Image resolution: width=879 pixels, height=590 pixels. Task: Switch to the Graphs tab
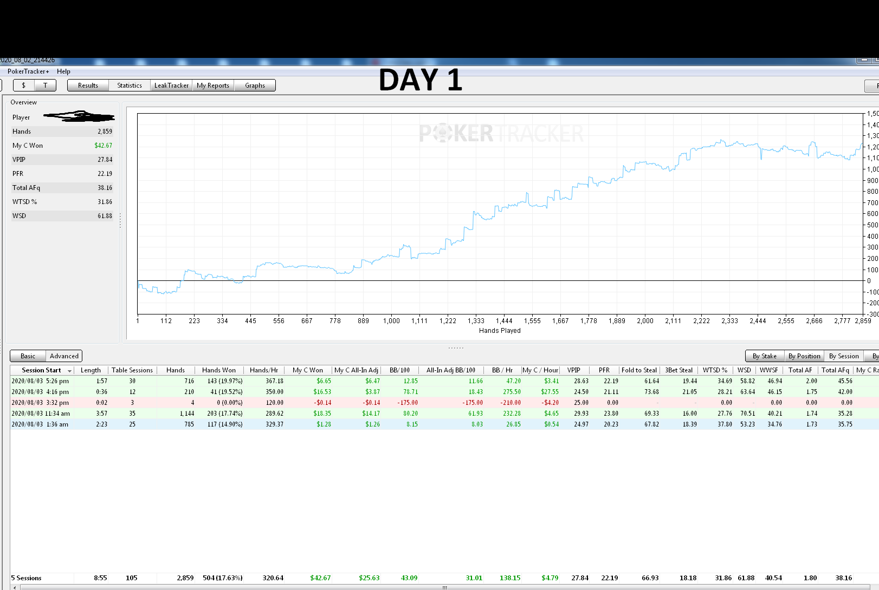click(255, 86)
